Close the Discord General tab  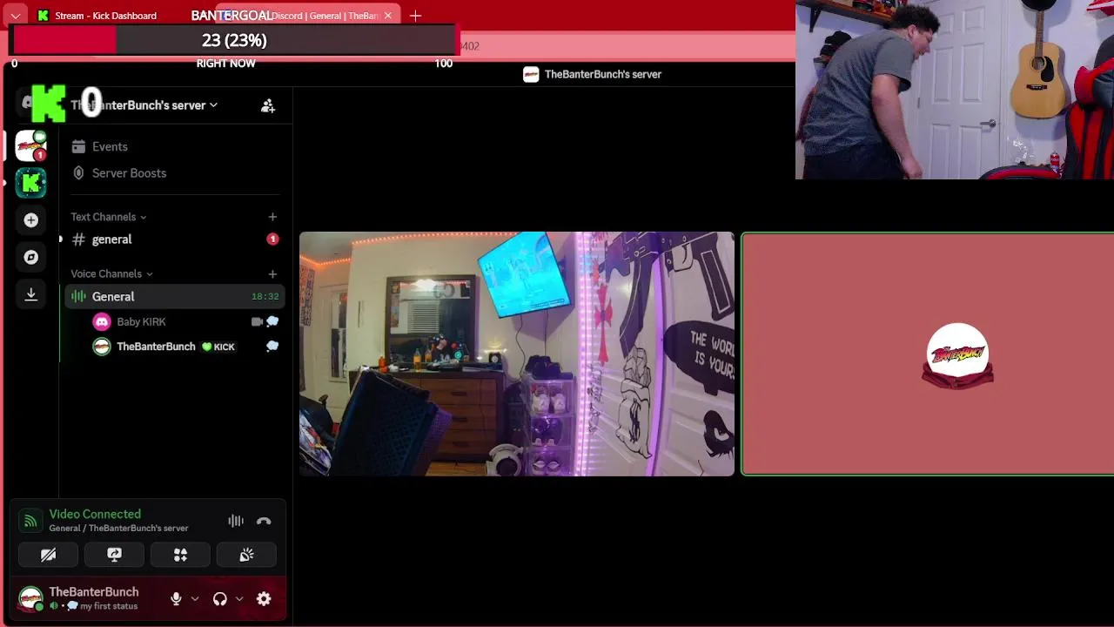click(388, 16)
